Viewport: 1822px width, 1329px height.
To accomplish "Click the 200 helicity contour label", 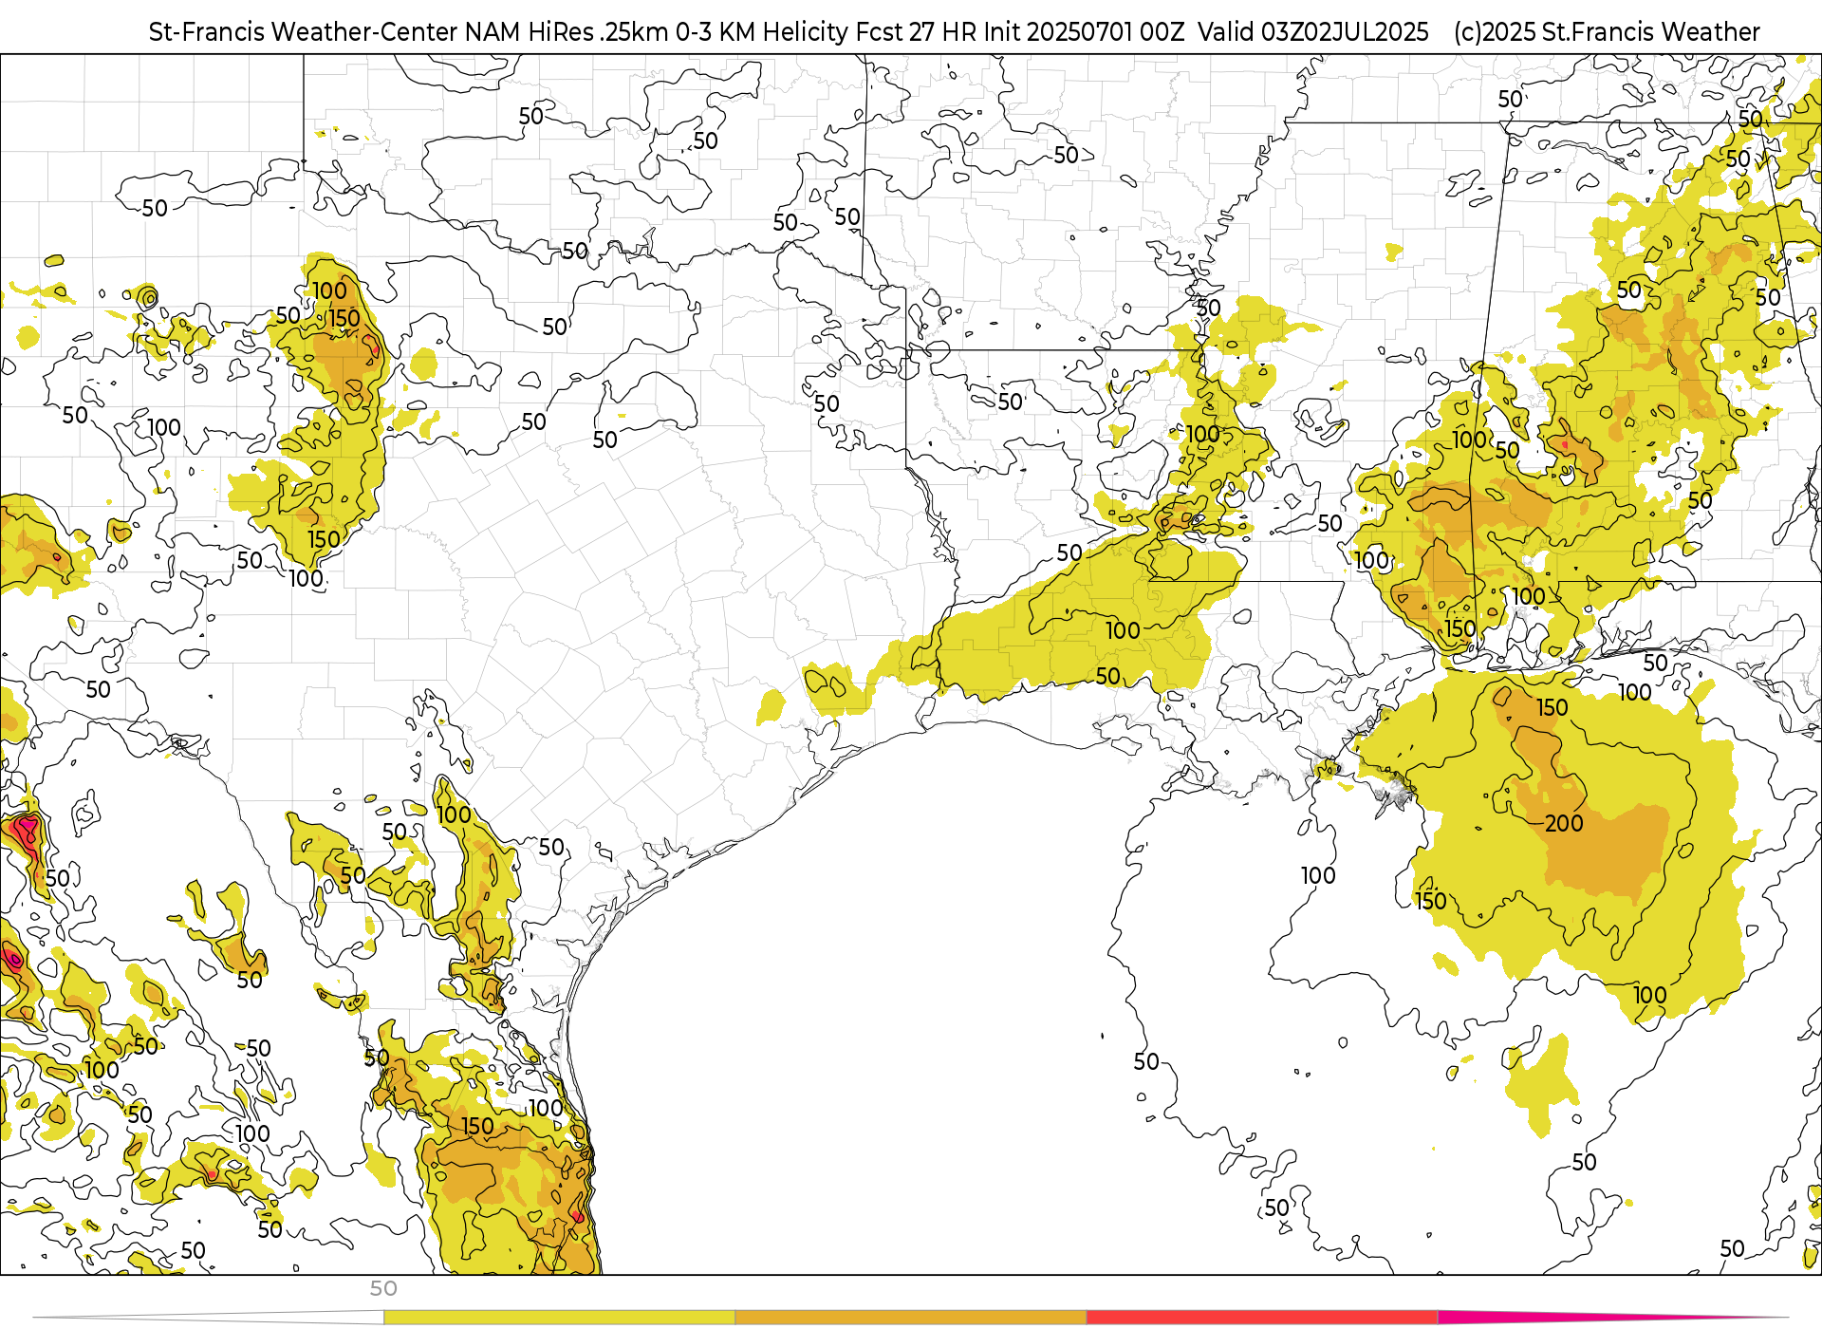I will [1564, 823].
